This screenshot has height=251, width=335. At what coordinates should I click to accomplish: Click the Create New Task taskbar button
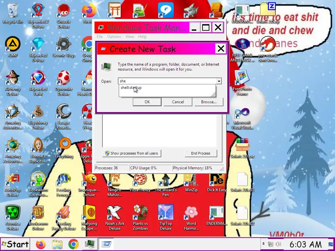tap(106, 244)
